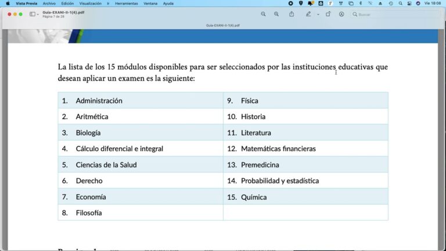Click the shield icon in menu bar
446x251 pixels.
coord(301,3)
